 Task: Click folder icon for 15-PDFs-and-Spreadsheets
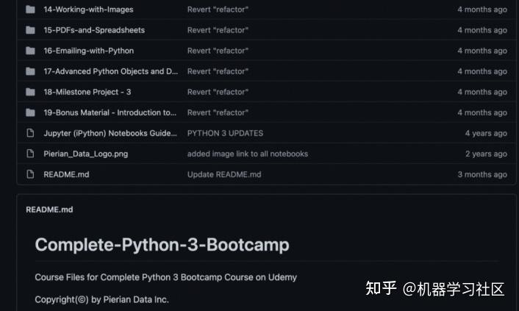click(x=30, y=30)
